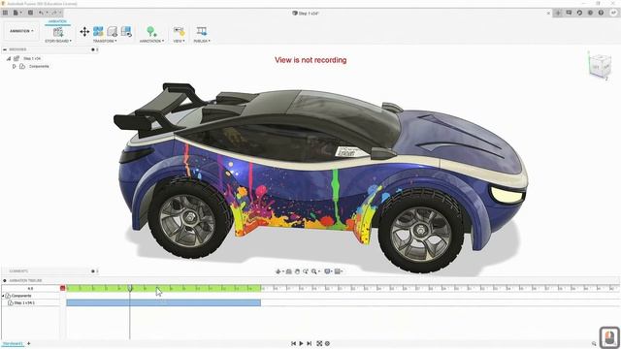Toggle the View recording icon

[179, 32]
